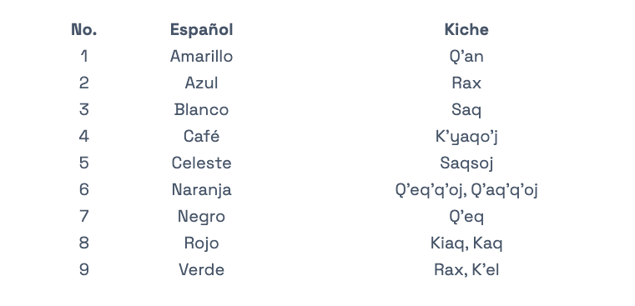Click the 'Kiche' column header
Image resolution: width=635 pixels, height=306 pixels.
[x=466, y=29]
